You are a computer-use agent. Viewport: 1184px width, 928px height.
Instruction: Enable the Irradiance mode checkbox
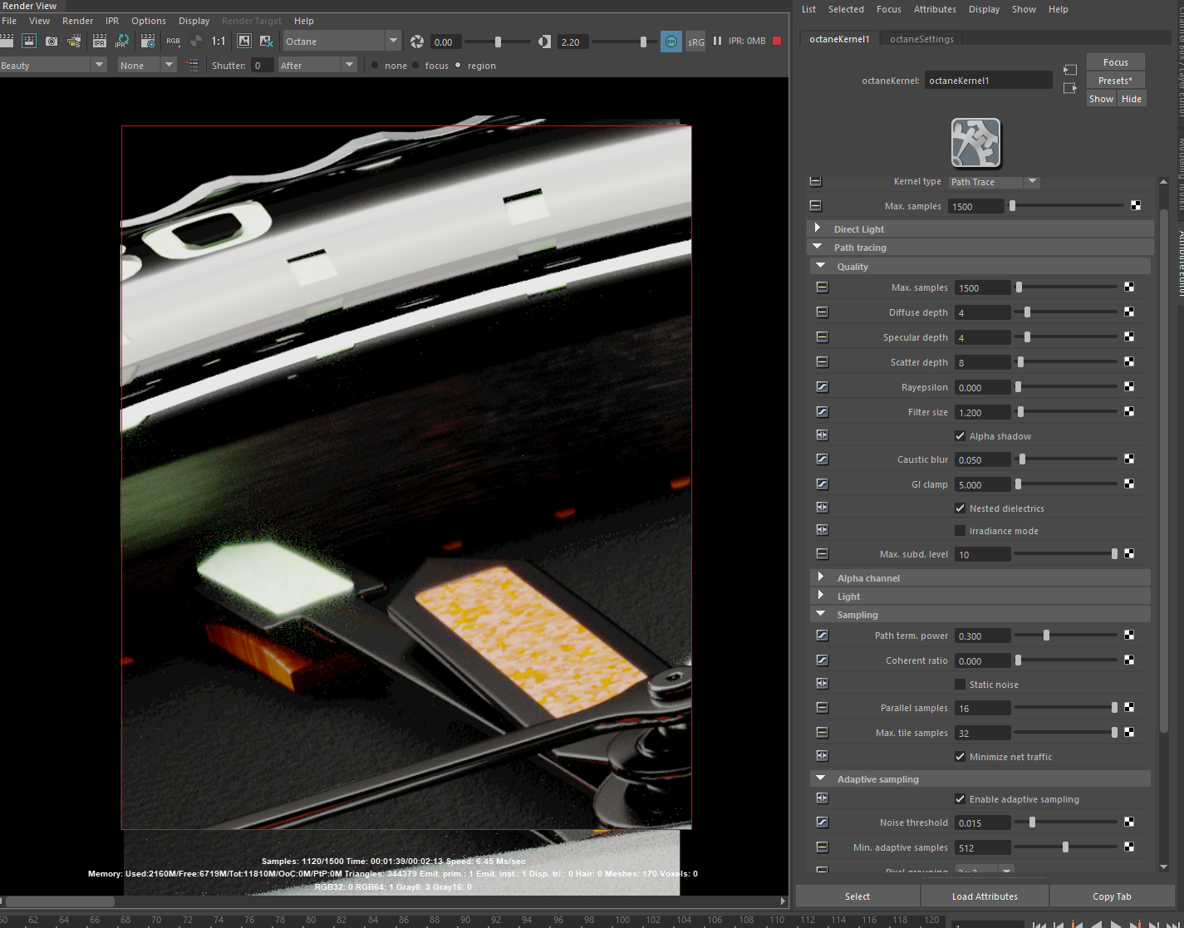pyautogui.click(x=960, y=531)
